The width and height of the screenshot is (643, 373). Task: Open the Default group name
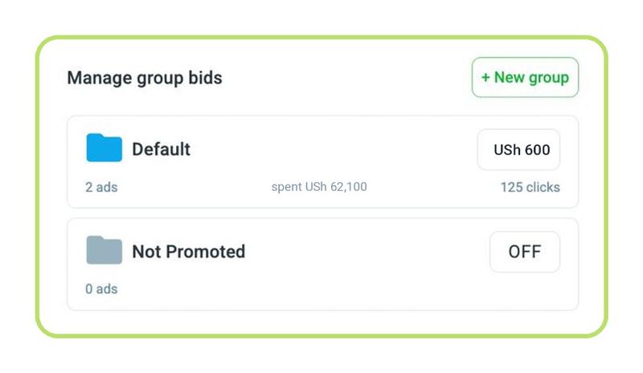pos(162,149)
